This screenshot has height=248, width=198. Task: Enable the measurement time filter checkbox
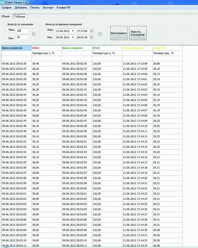100,34
